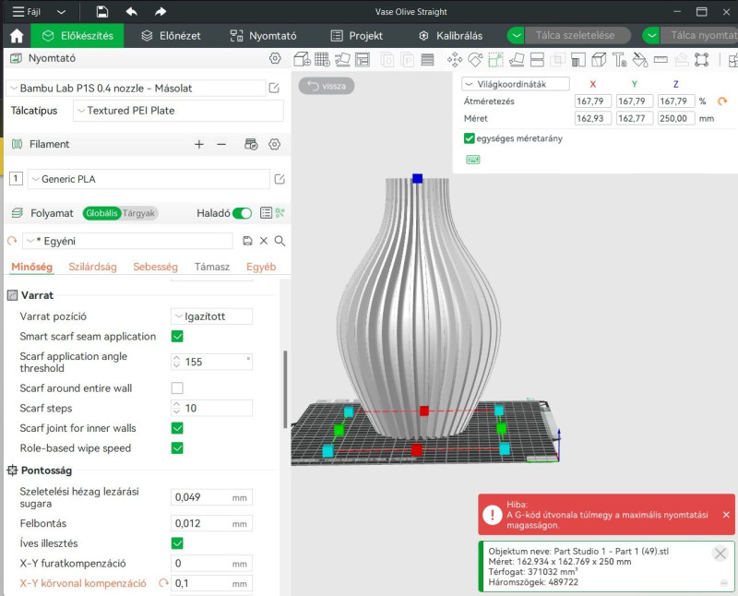This screenshot has width=738, height=596.
Task: Open the Generic PLA filament dropdown
Action: pyautogui.click(x=149, y=179)
